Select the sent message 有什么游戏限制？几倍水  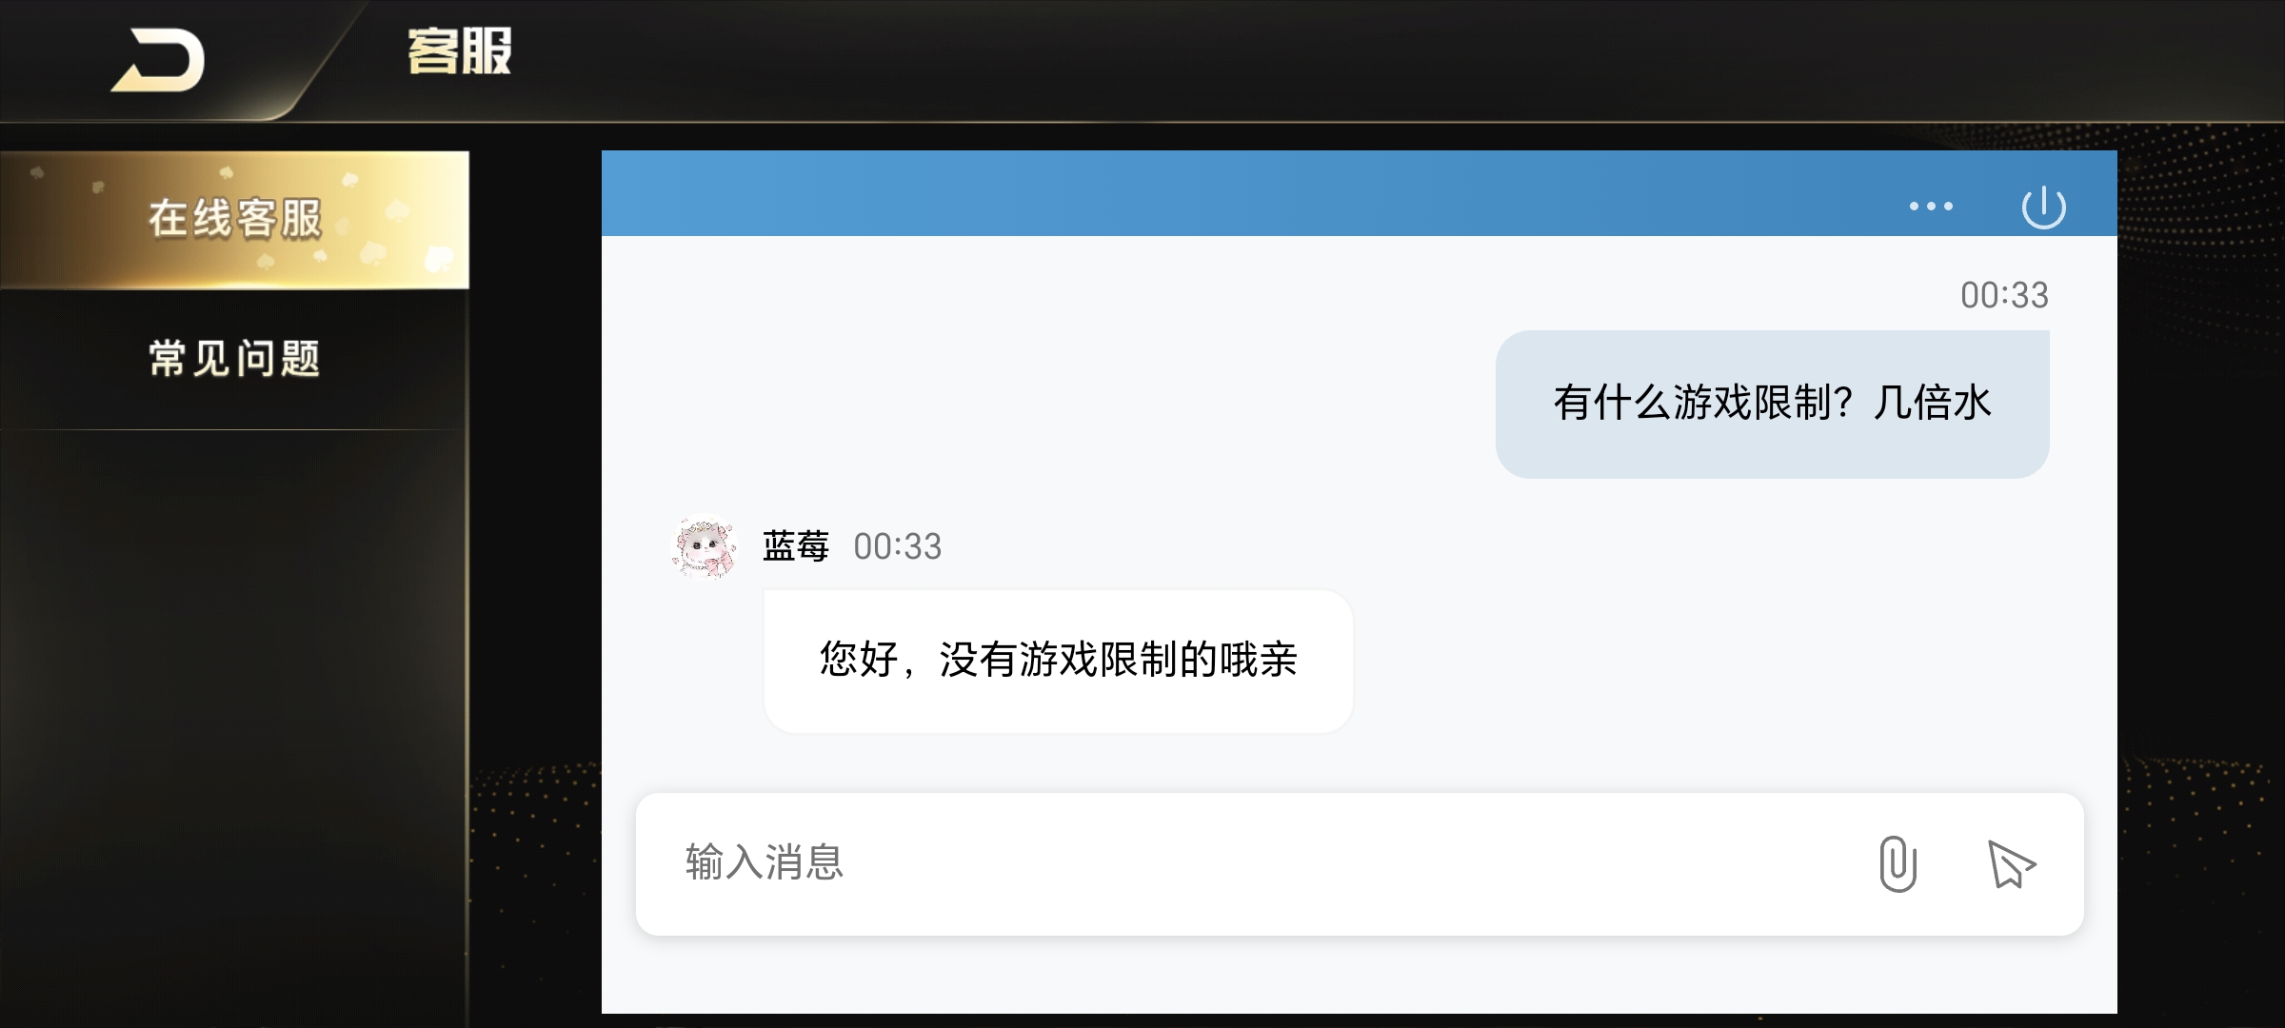coord(1772,404)
